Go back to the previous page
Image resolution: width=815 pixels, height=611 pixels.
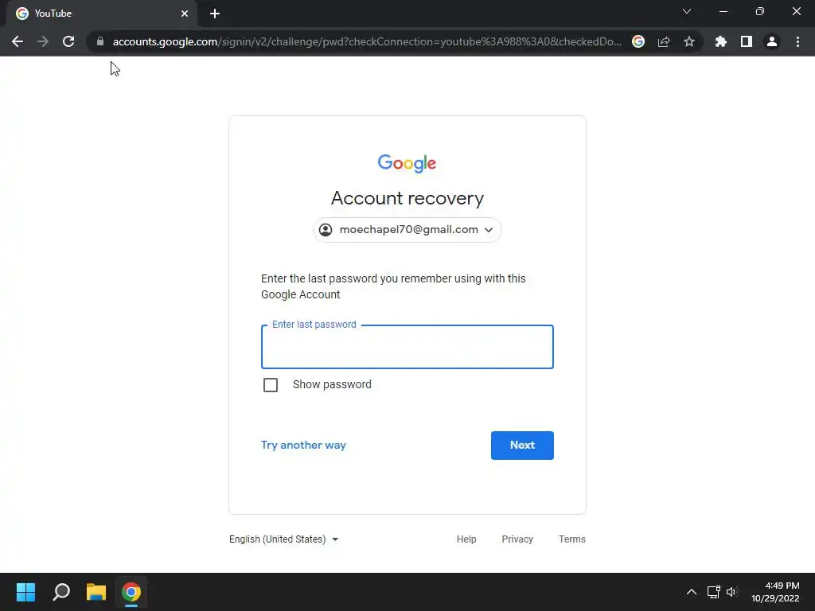click(x=18, y=41)
